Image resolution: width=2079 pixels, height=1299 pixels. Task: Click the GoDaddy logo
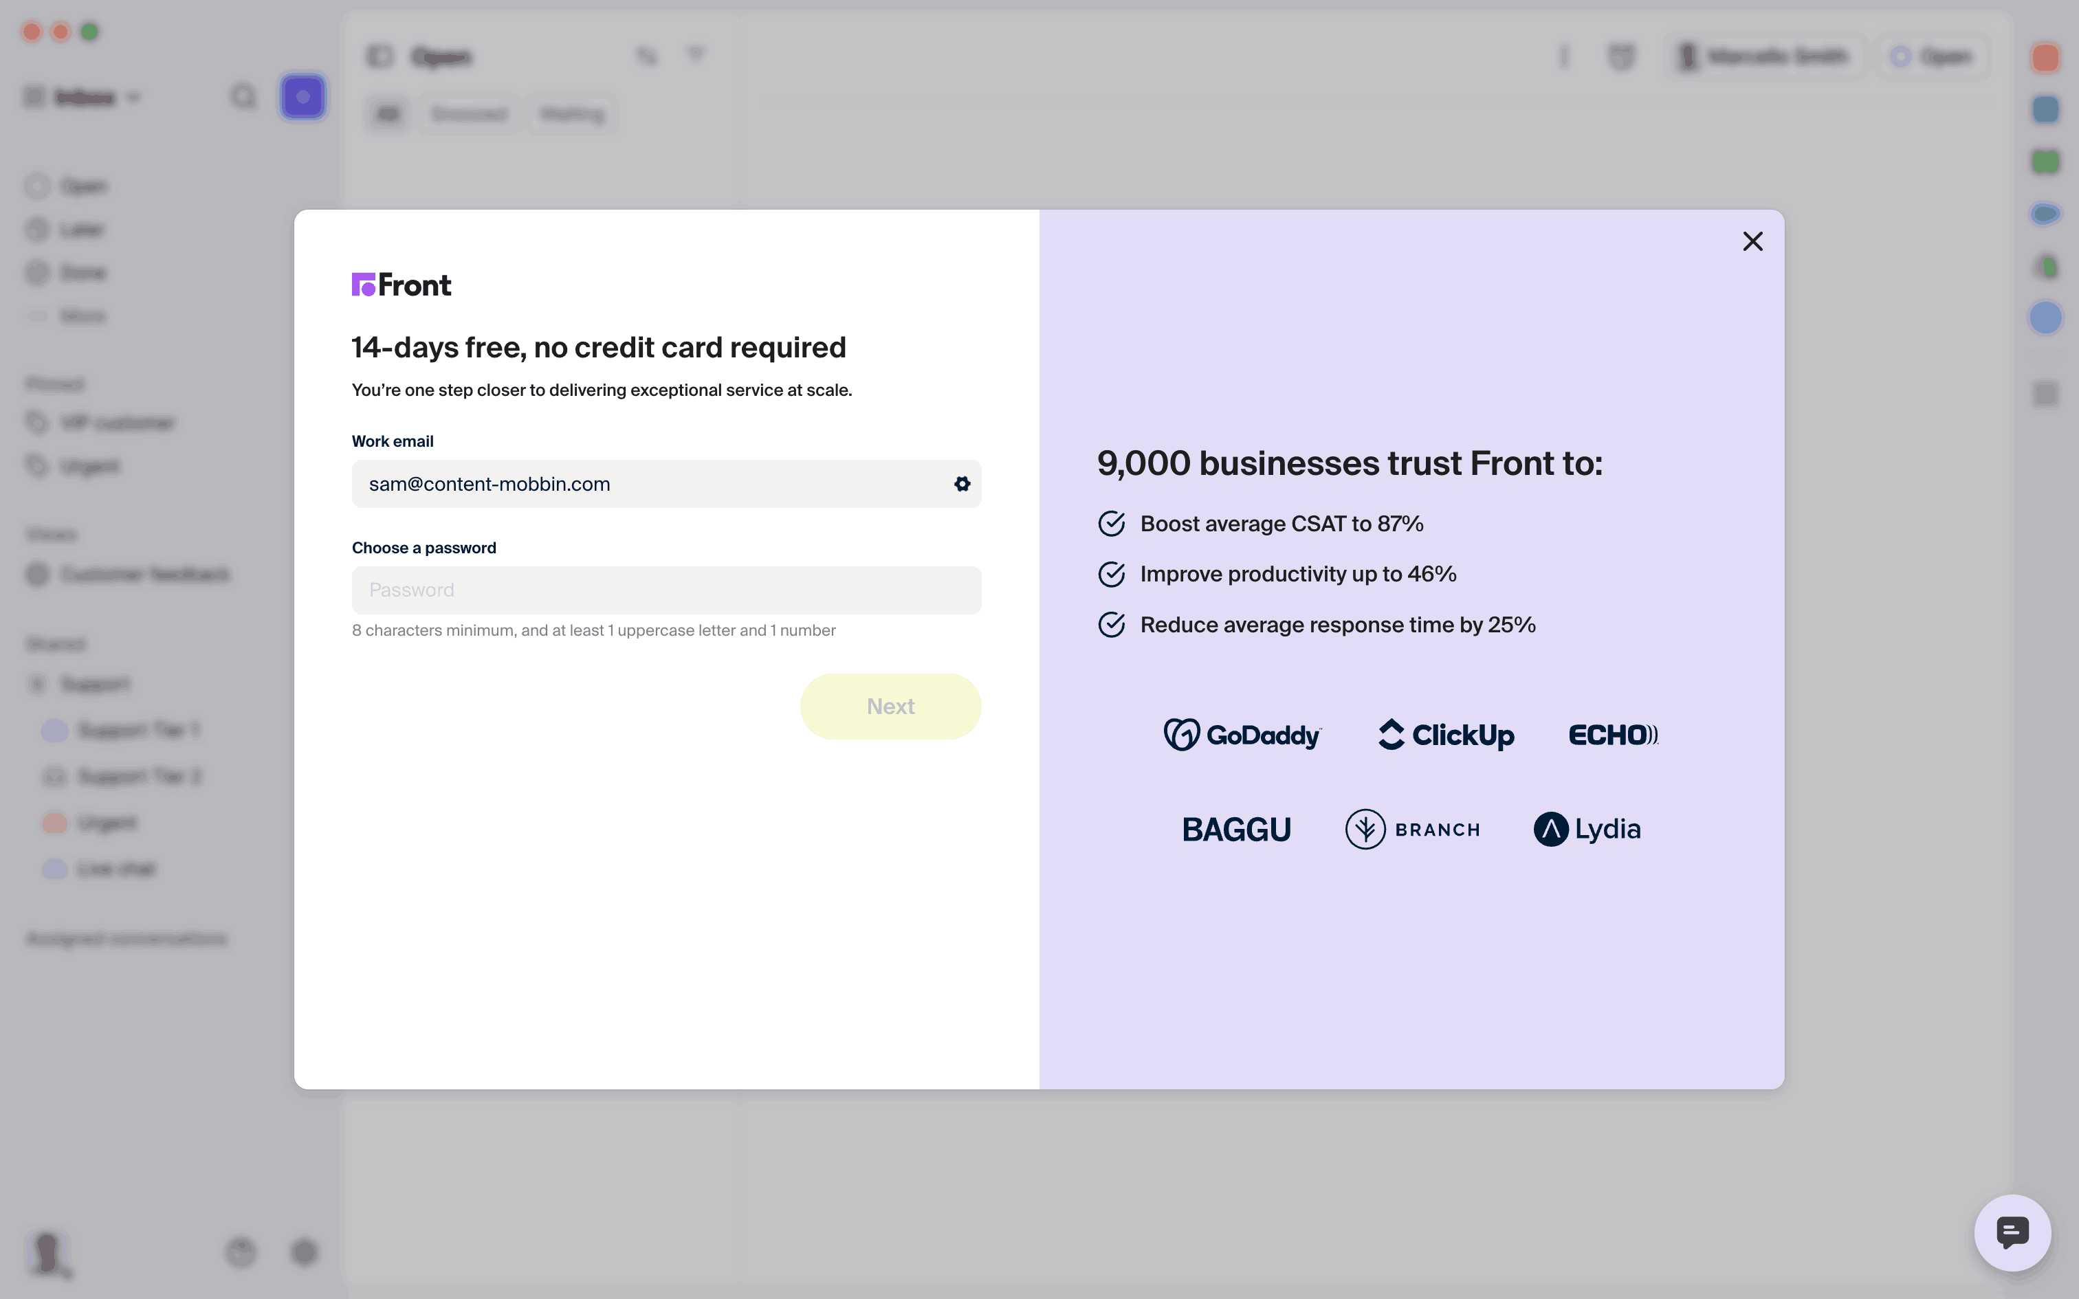pyautogui.click(x=1242, y=735)
